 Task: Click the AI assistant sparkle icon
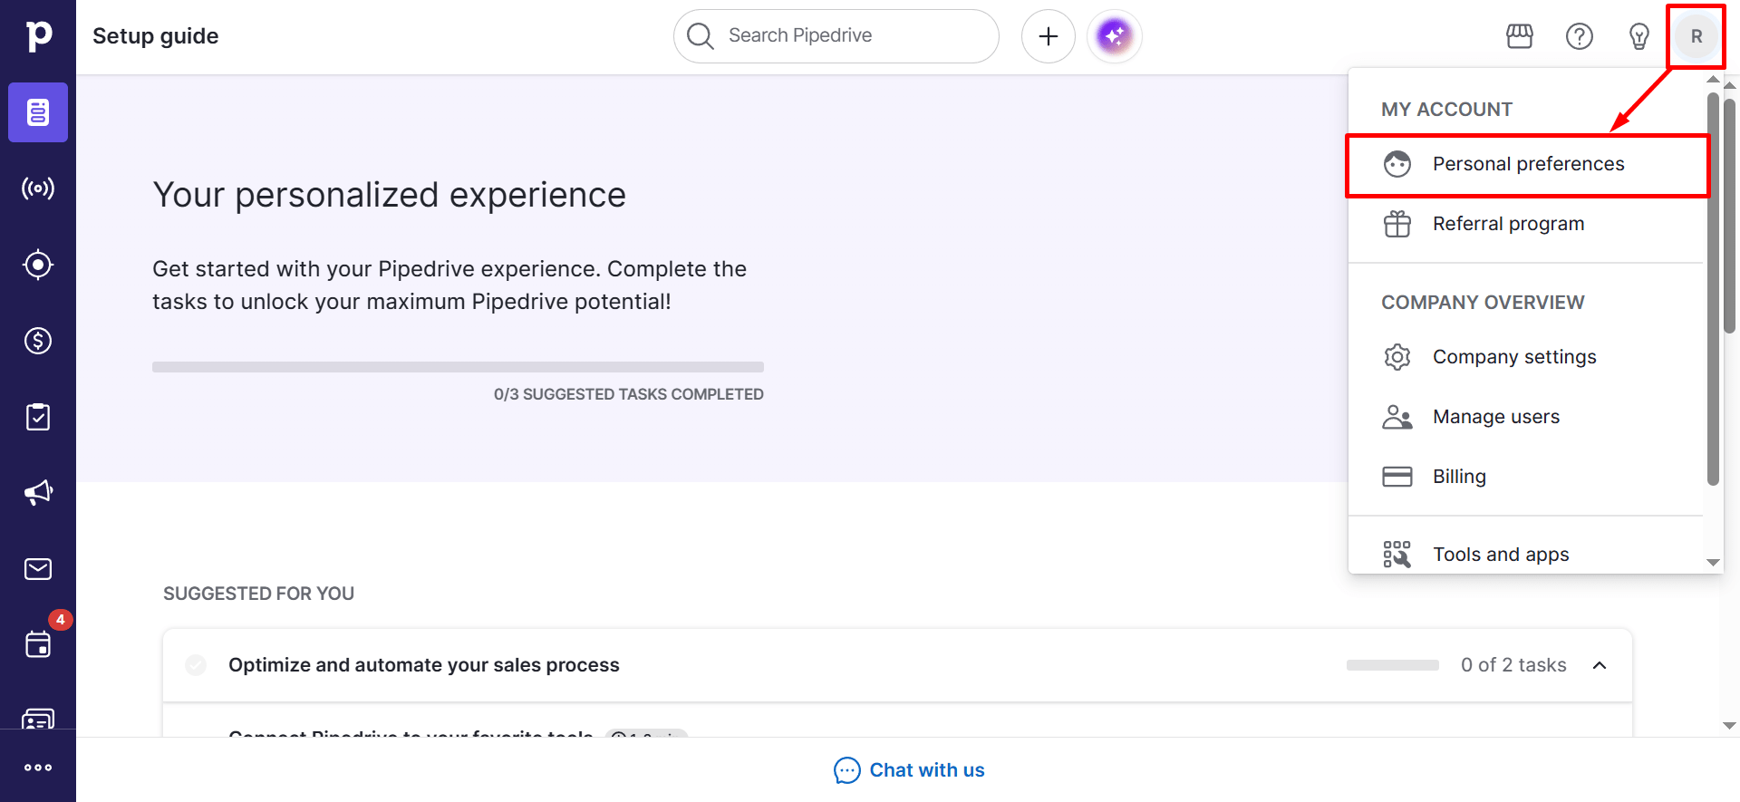[x=1114, y=36]
